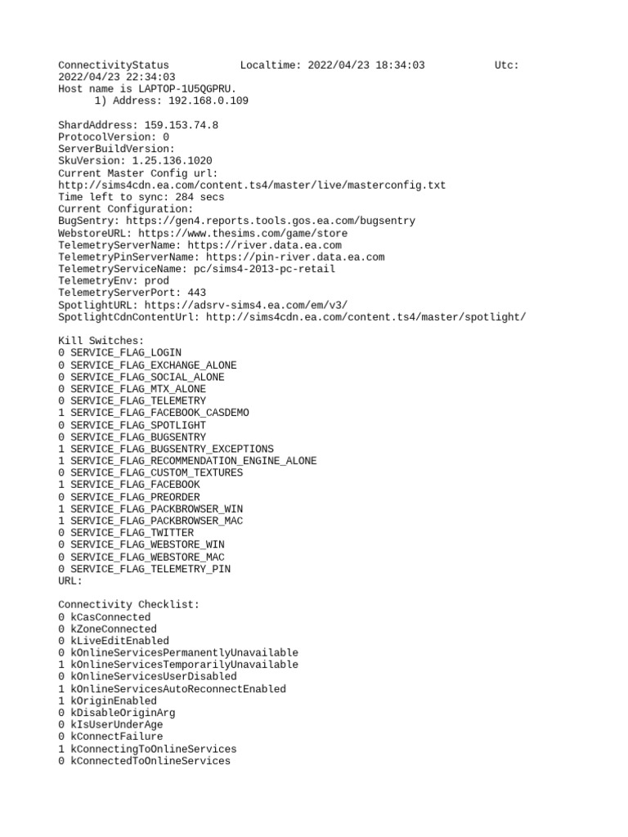628x837 pixels.
Task: Click the Kill Switches heading
Action: (x=101, y=341)
